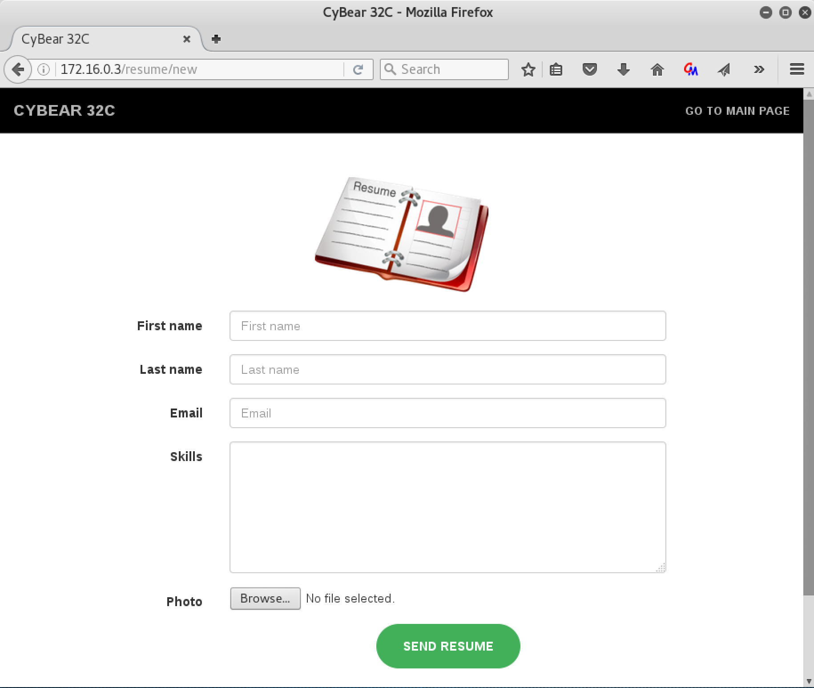Follow the GO TO MAIN PAGE link
The height and width of the screenshot is (688, 814).
click(738, 111)
